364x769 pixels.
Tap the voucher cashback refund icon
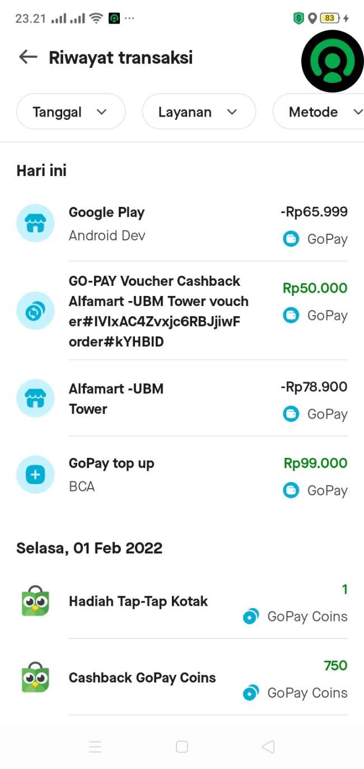point(35,311)
